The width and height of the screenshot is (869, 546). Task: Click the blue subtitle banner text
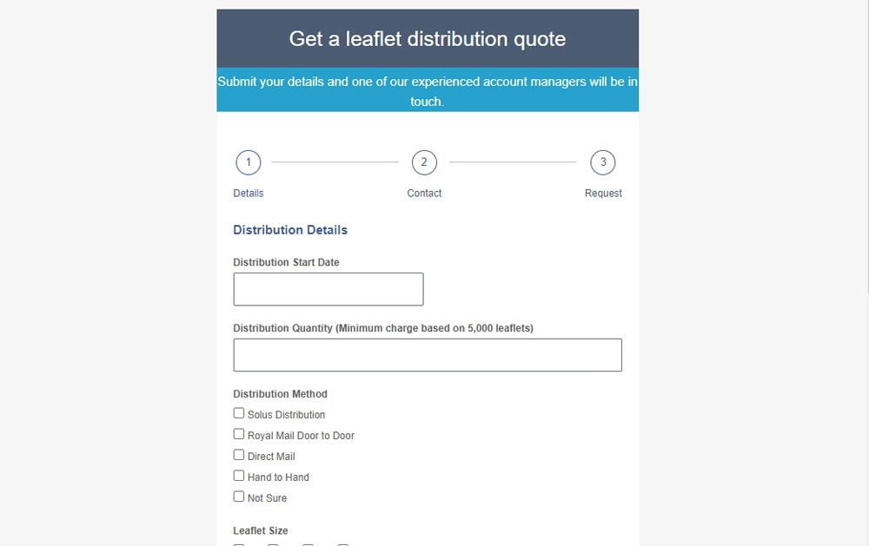pyautogui.click(x=427, y=90)
